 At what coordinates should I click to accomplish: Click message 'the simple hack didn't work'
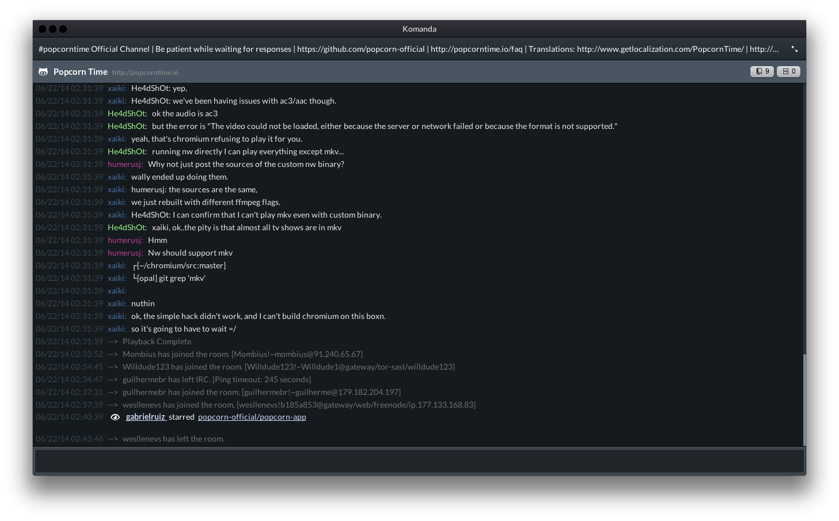point(259,316)
